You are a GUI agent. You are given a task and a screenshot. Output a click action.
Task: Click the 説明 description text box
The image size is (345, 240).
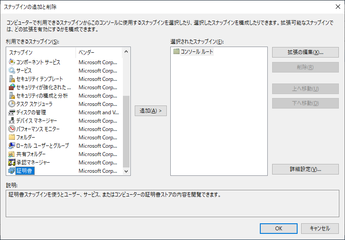[172, 204]
